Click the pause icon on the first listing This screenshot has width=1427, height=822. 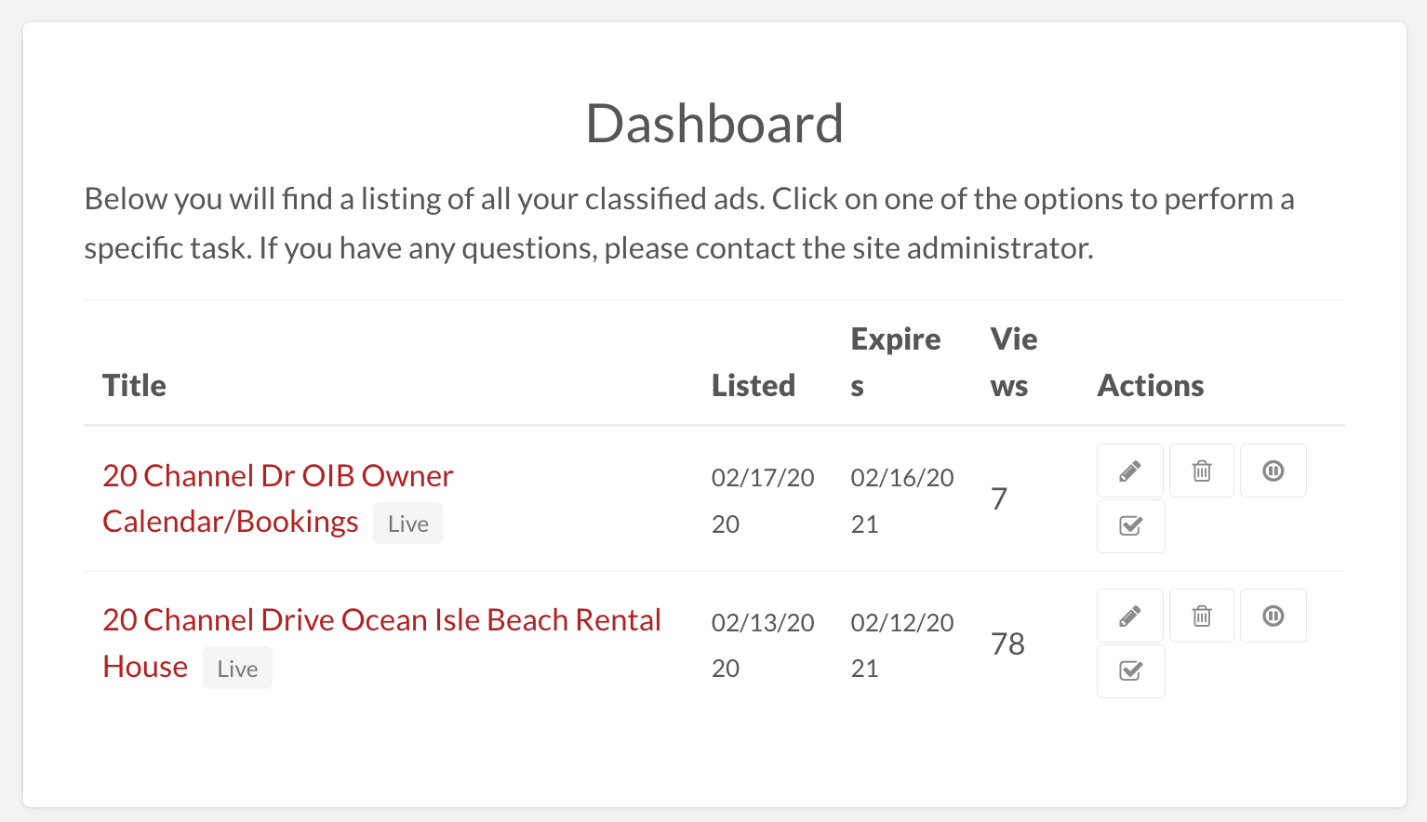(x=1273, y=471)
